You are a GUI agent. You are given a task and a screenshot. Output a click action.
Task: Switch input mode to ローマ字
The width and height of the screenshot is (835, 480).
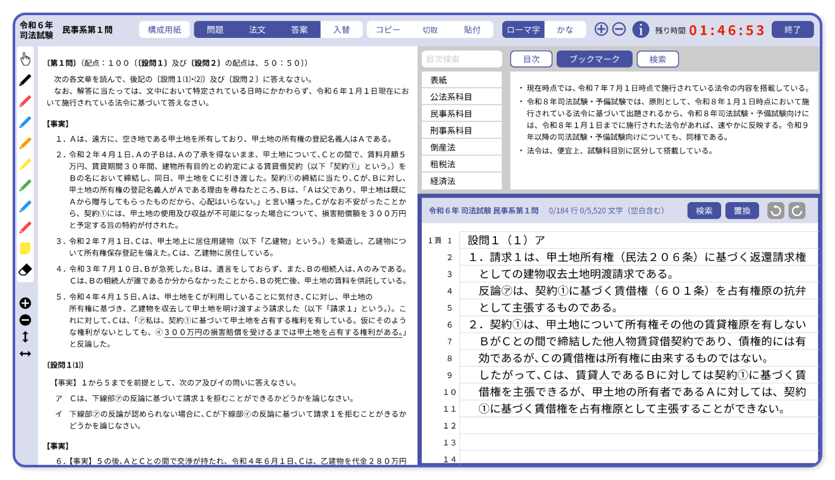(x=524, y=30)
